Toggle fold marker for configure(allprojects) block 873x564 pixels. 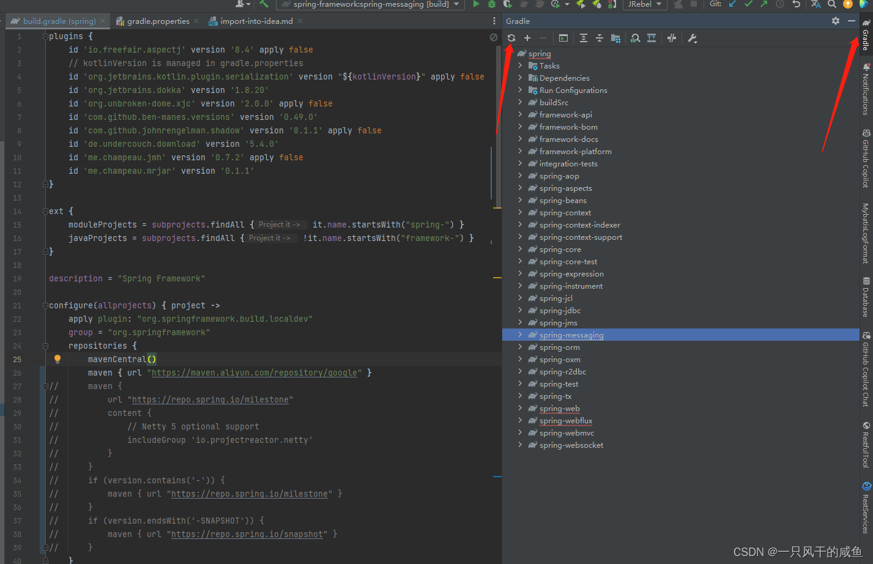point(45,305)
